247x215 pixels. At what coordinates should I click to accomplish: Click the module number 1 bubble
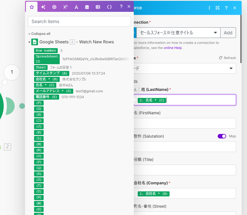(12, 72)
